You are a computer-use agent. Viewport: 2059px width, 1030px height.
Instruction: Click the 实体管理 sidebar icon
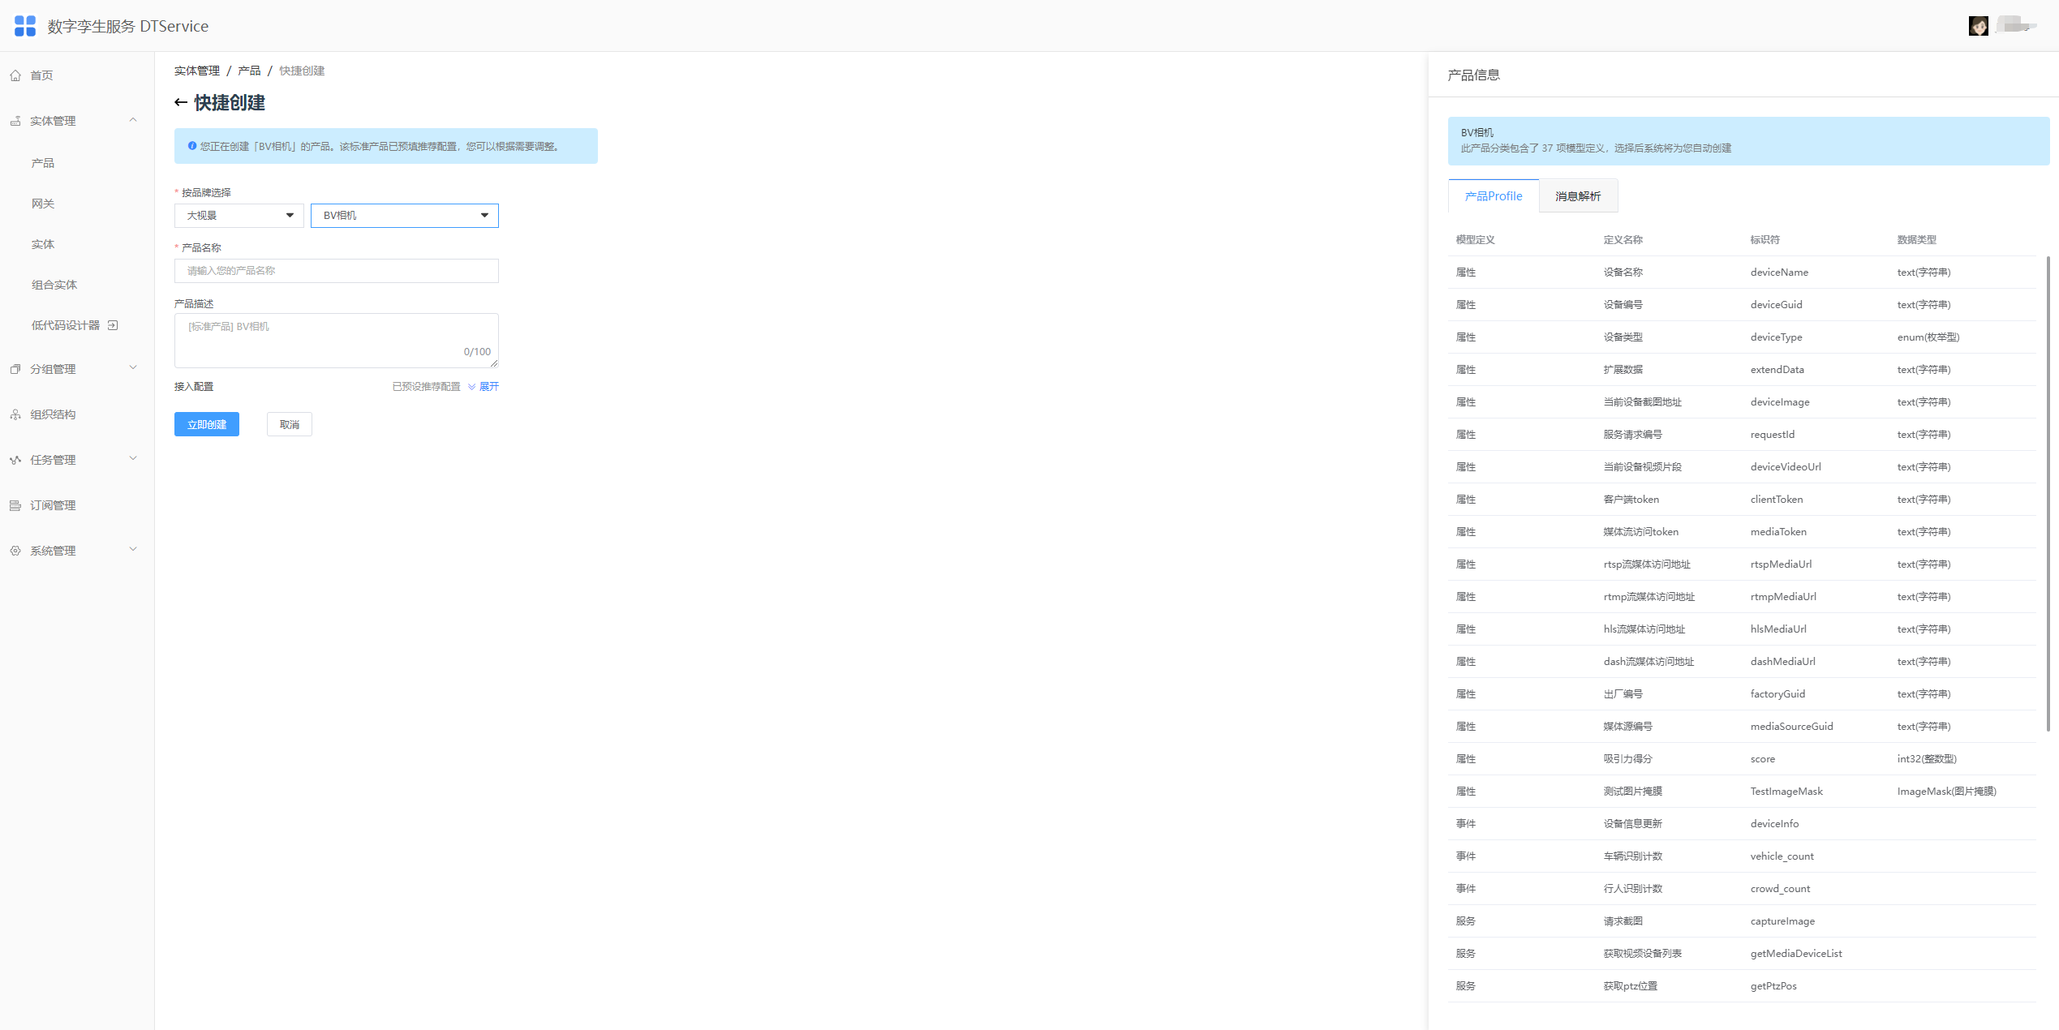coord(15,121)
